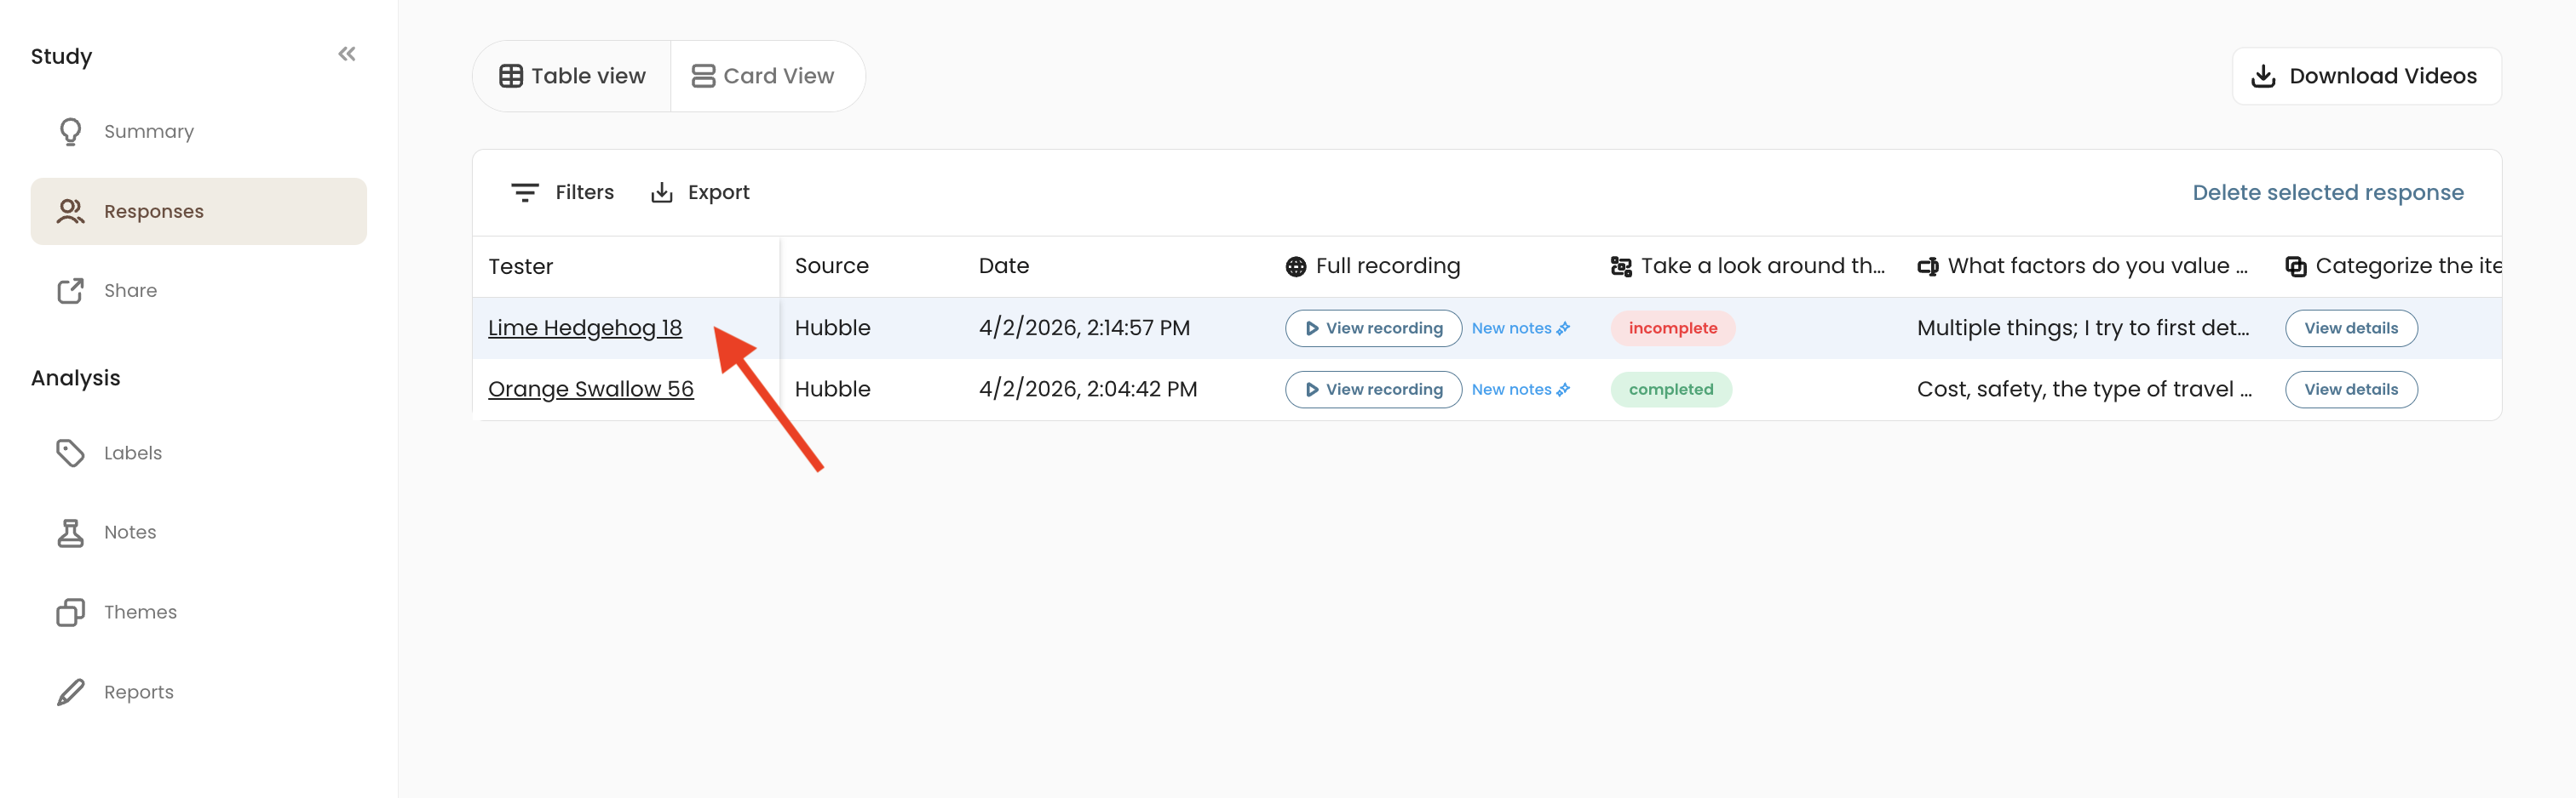Click the 'Take a look around th...' header
This screenshot has height=798, width=2576.
click(1747, 265)
